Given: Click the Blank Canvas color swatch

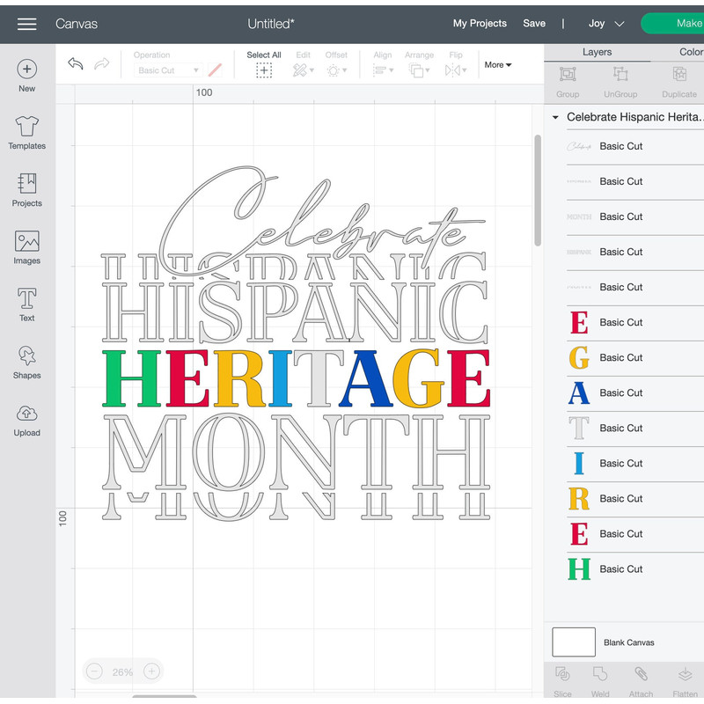Looking at the screenshot, I should pyautogui.click(x=573, y=642).
